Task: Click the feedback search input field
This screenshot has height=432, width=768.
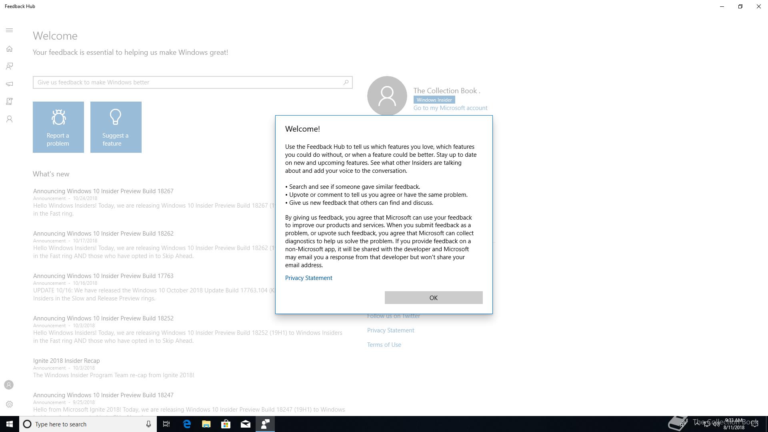Action: [x=192, y=82]
